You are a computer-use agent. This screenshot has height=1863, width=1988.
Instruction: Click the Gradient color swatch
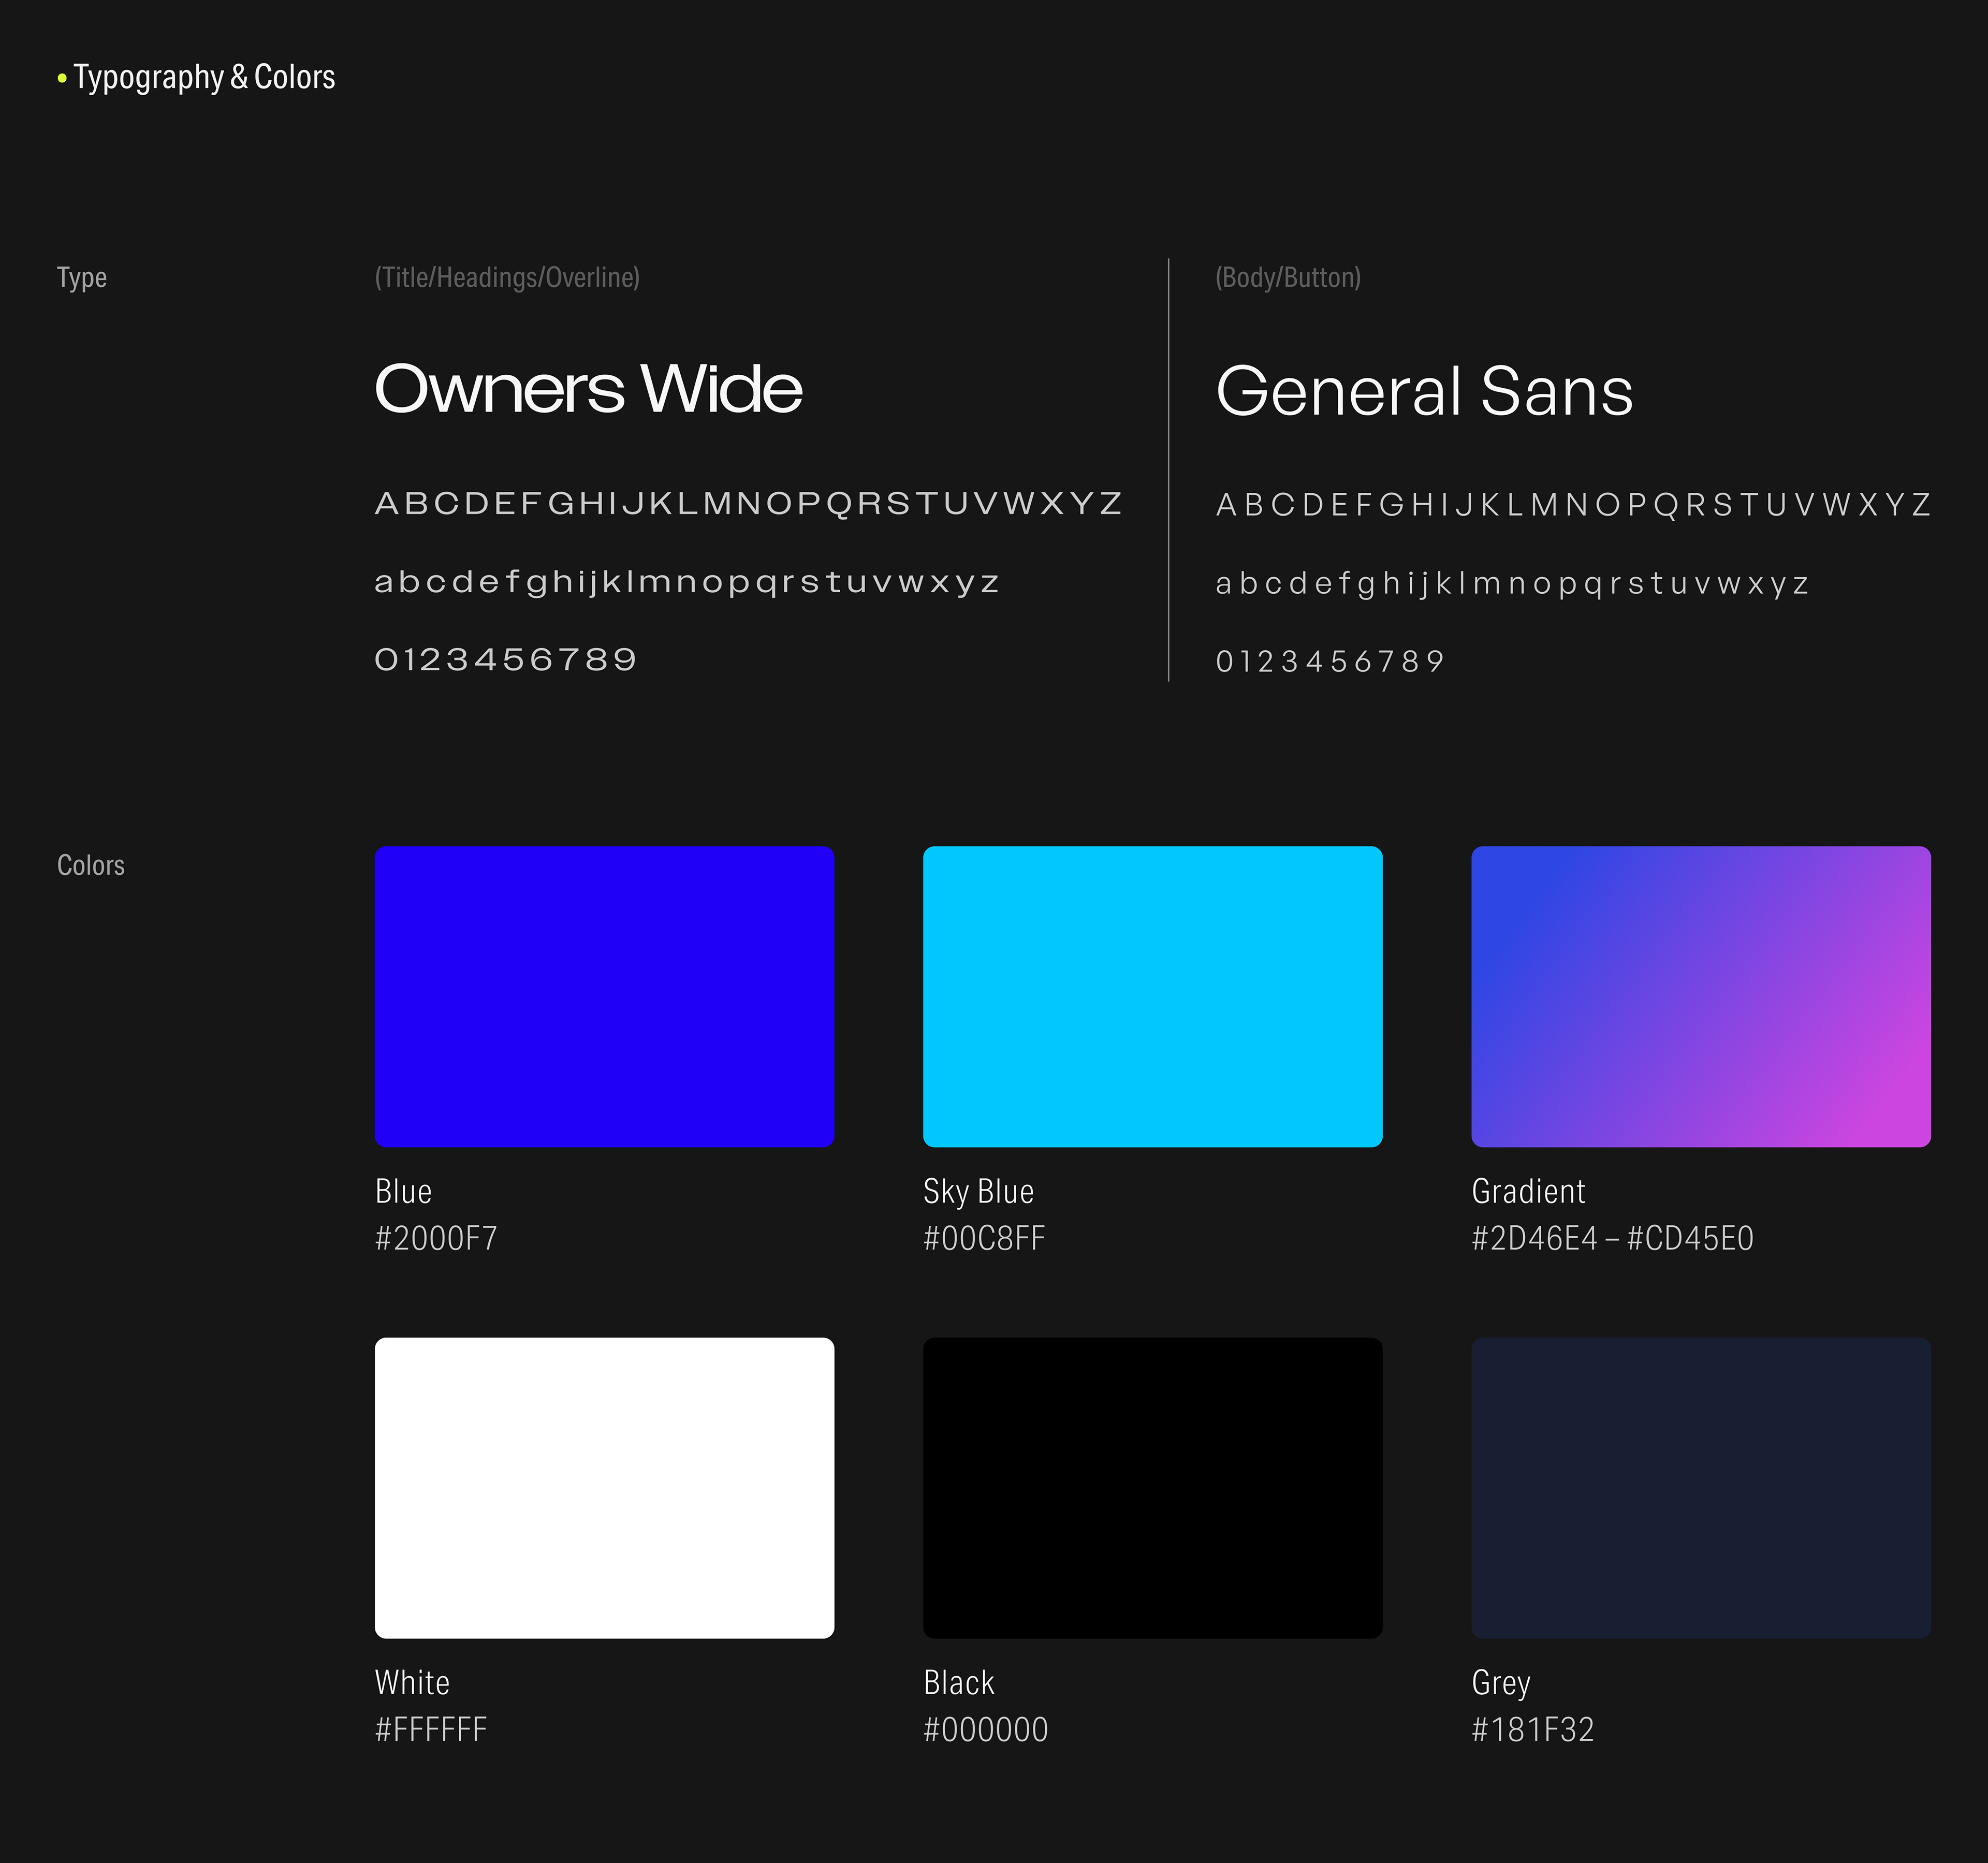[x=1700, y=996]
